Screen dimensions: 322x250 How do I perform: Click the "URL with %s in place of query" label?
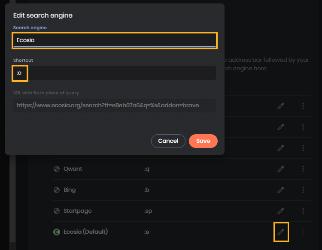point(46,93)
